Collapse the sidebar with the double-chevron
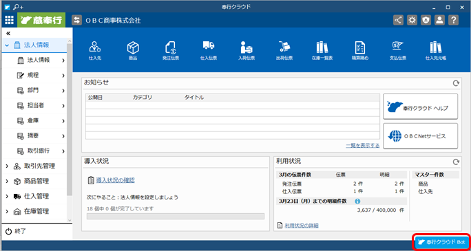This screenshot has width=471, height=251. pos(8,33)
